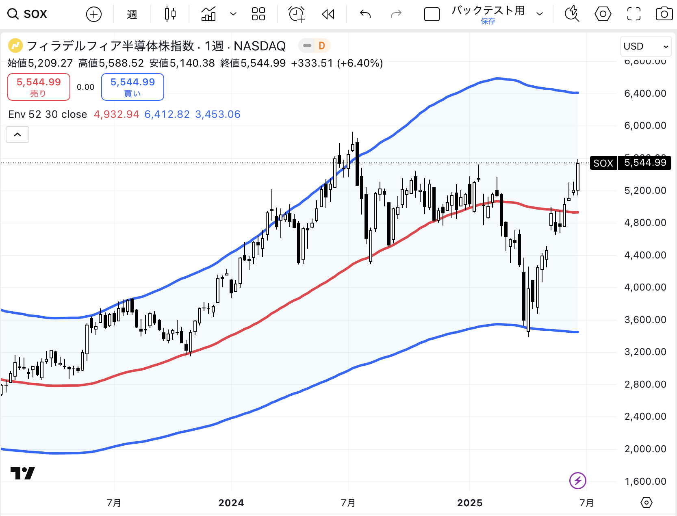Viewport: 677px width, 516px height.
Task: Click the 始値5,209.27 open value
Action: point(40,63)
